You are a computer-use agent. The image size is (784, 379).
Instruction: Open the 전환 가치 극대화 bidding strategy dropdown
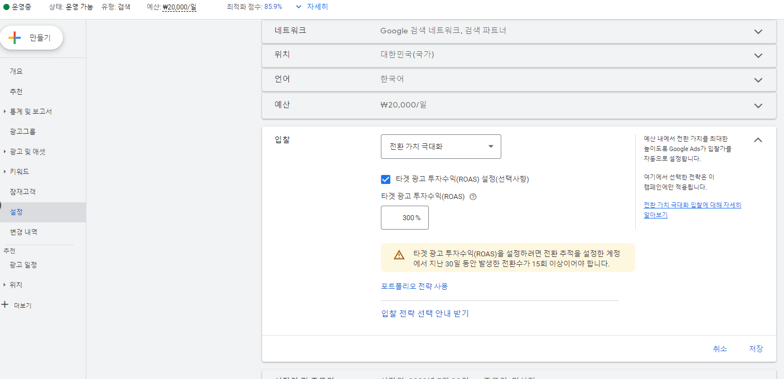point(441,146)
